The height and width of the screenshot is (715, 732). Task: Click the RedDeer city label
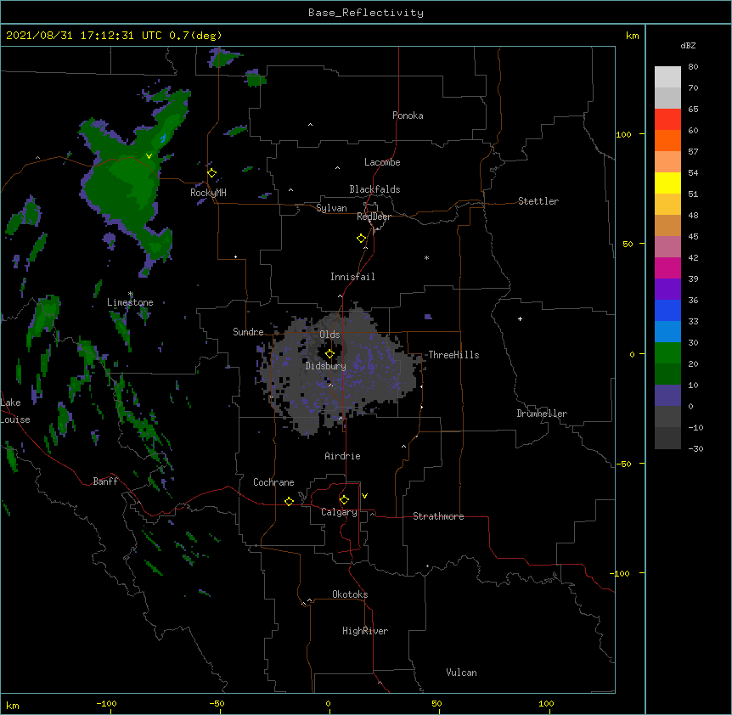click(x=374, y=217)
